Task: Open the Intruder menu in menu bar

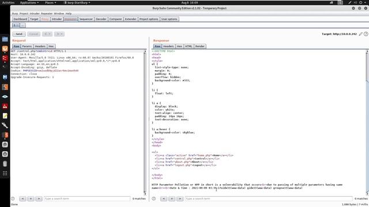Action: pos(35,14)
